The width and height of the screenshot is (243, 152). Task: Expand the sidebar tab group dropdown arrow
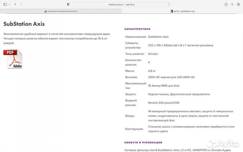tap(9, 4)
